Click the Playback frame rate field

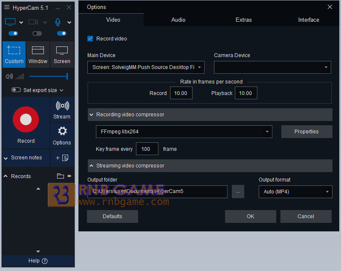pyautogui.click(x=246, y=93)
